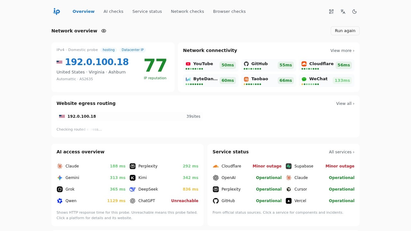Open the Service status tab
This screenshot has height=231, width=411.
[x=147, y=12]
